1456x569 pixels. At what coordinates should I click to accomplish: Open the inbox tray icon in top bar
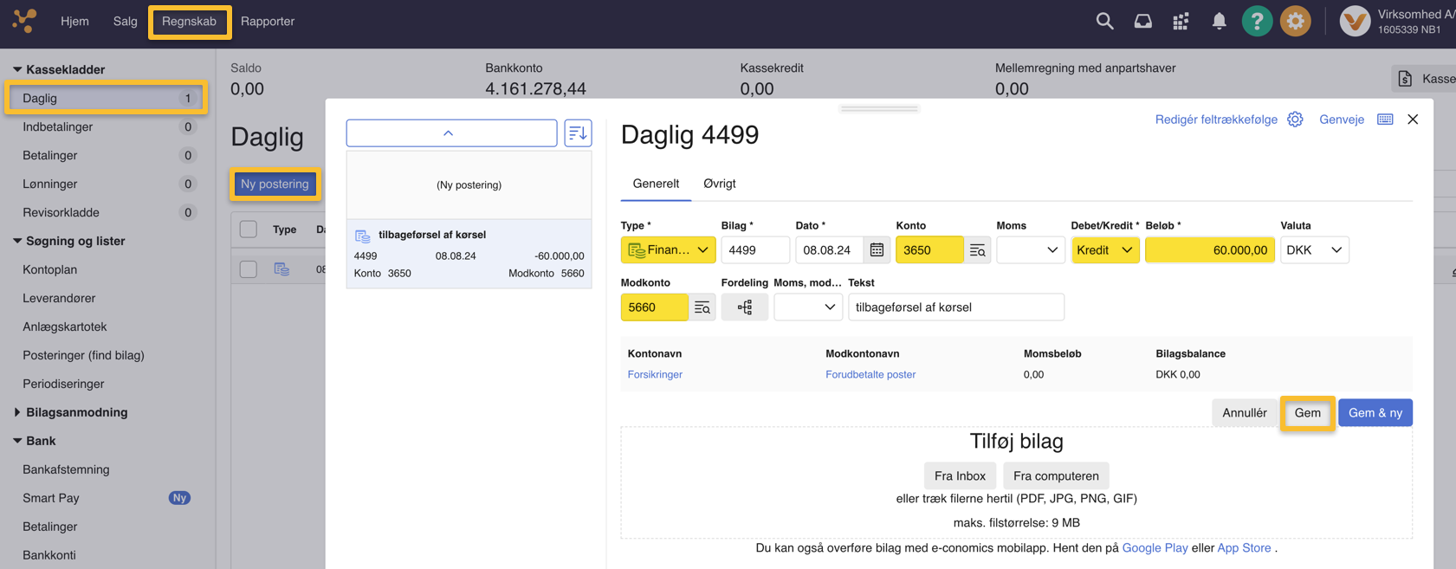[1142, 22]
